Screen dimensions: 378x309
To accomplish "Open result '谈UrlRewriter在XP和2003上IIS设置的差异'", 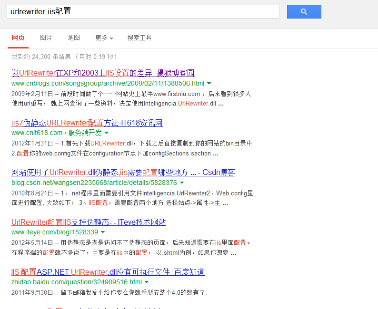I will (103, 73).
